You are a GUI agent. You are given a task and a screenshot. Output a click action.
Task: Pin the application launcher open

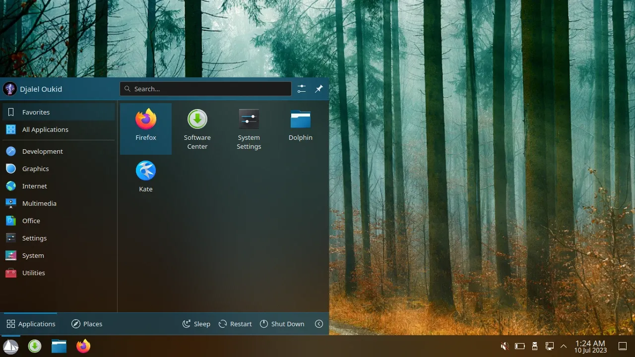[319, 89]
